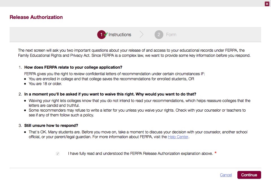Click the introductory FERPA paragraph text

pyautogui.click(x=134, y=53)
